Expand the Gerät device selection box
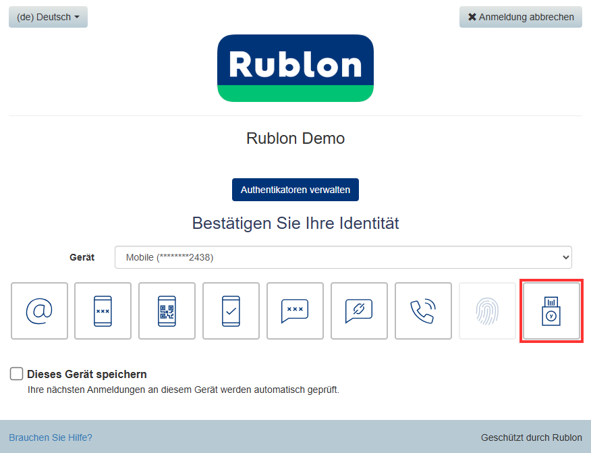The image size is (591, 453). [343, 257]
